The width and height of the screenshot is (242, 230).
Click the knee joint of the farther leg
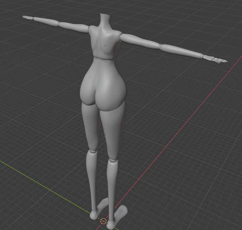click(x=93, y=151)
